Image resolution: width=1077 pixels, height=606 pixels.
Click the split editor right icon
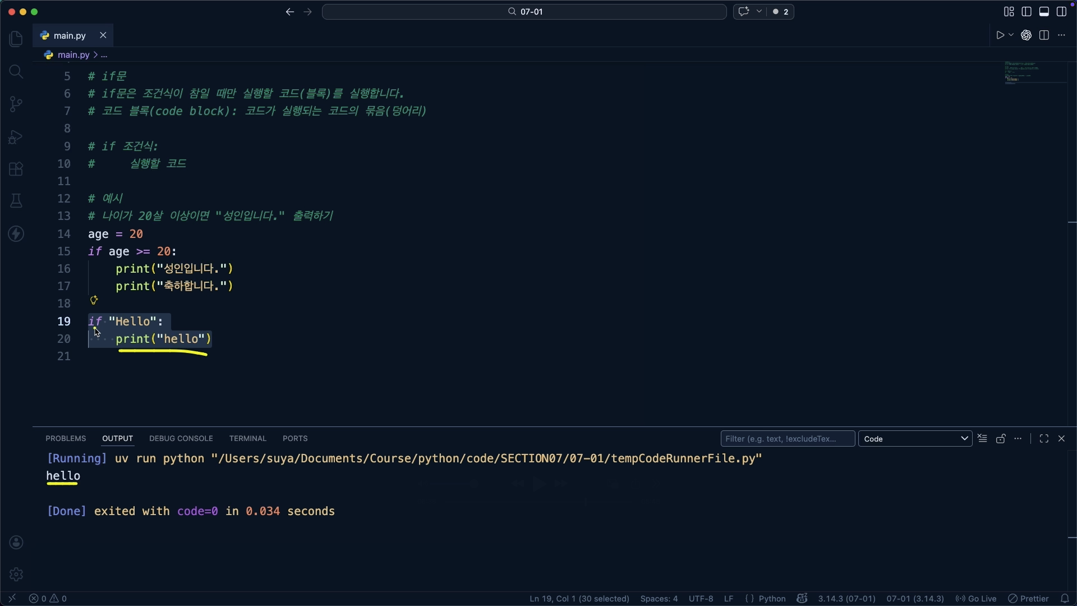tap(1044, 35)
